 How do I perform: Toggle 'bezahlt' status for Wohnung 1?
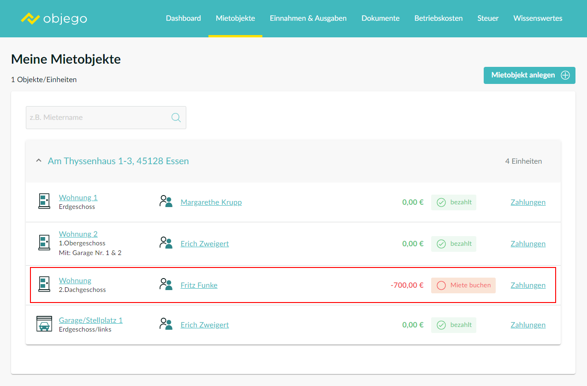coord(453,202)
